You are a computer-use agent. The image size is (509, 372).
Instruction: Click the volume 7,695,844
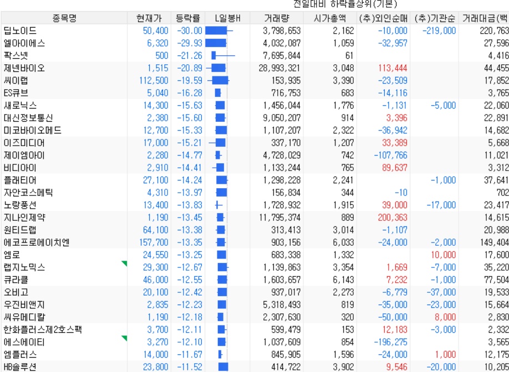point(282,56)
